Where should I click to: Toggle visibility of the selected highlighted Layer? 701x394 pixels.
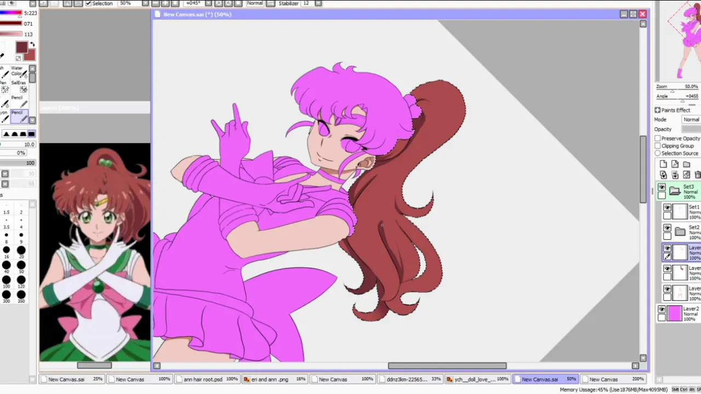[x=667, y=248]
